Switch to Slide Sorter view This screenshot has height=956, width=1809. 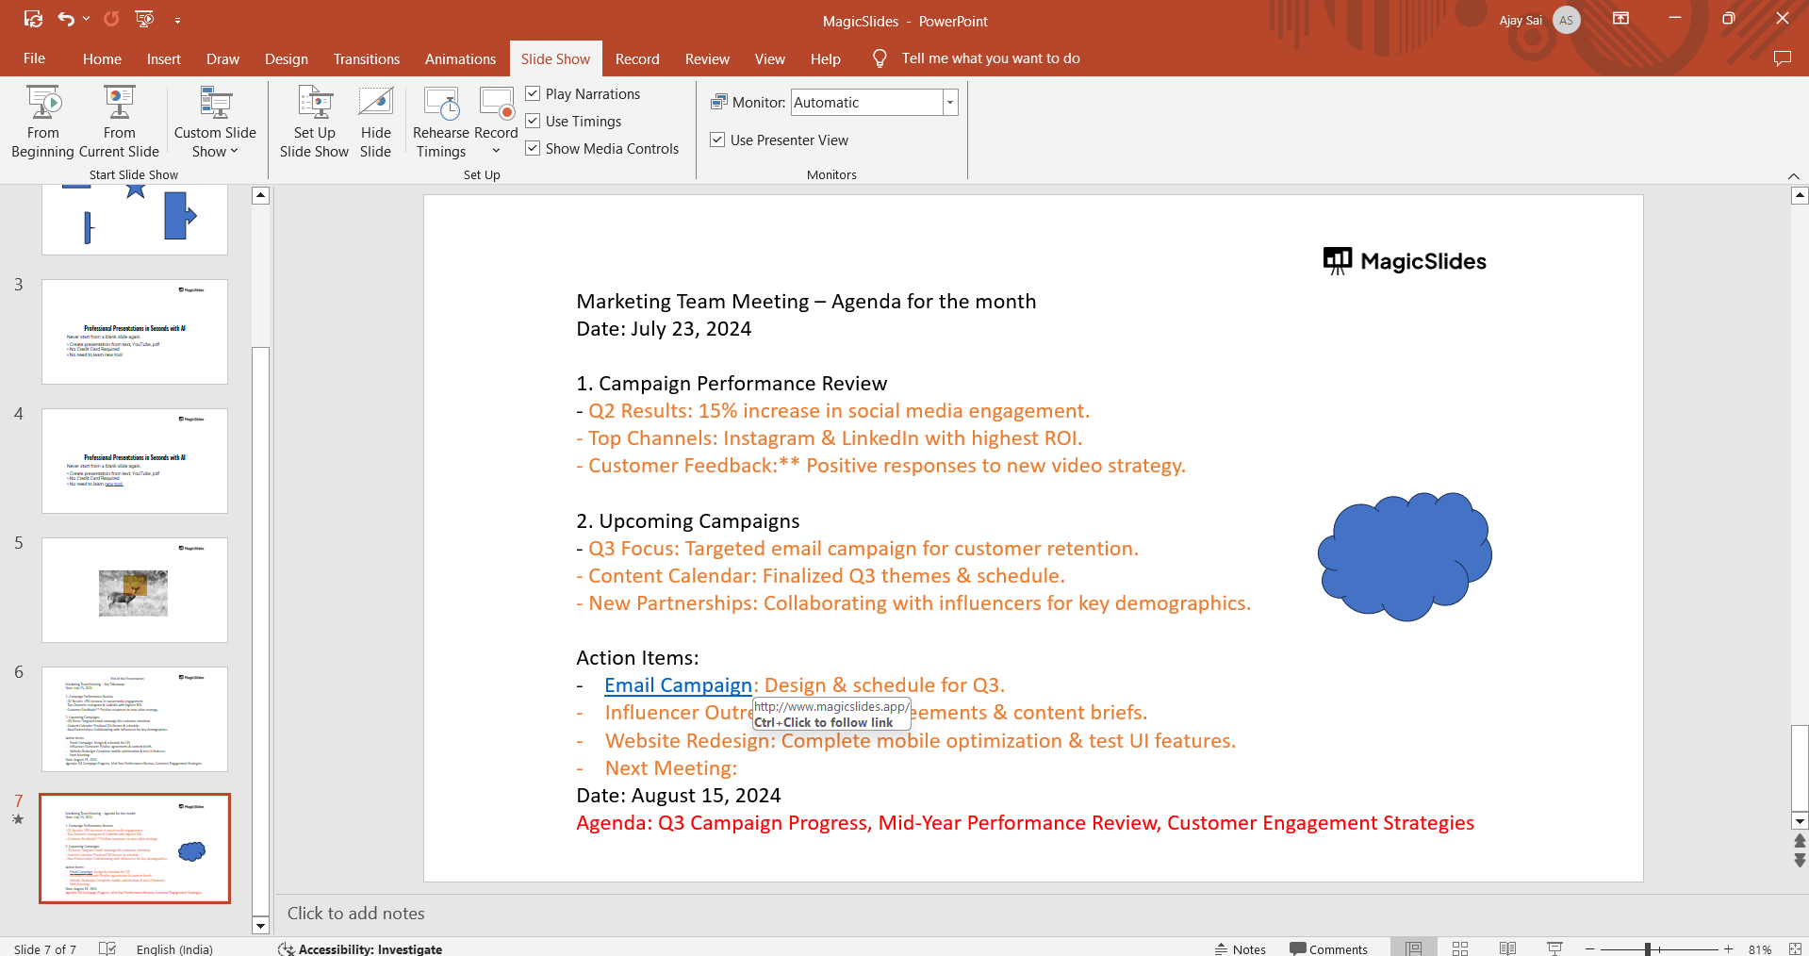pos(1460,948)
